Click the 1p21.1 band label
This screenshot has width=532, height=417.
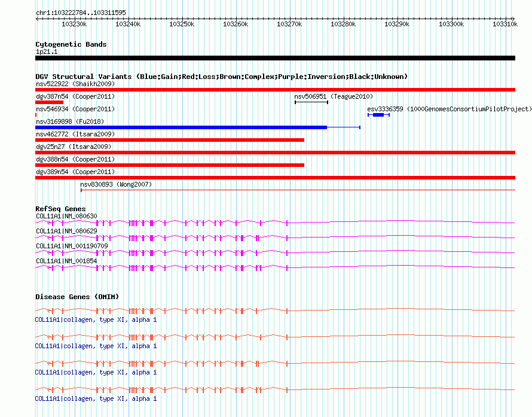tap(47, 51)
